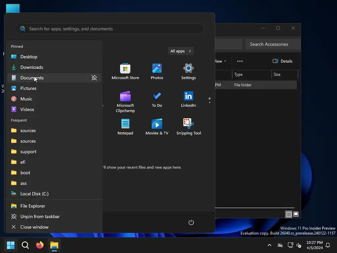Launch the Snipping Tool
337x253 pixels.
(x=189, y=127)
